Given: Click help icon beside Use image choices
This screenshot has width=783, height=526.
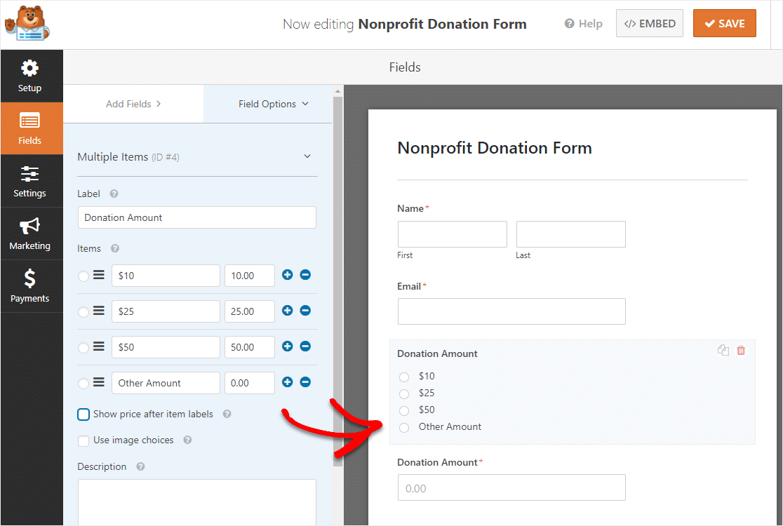Looking at the screenshot, I should coord(187,440).
